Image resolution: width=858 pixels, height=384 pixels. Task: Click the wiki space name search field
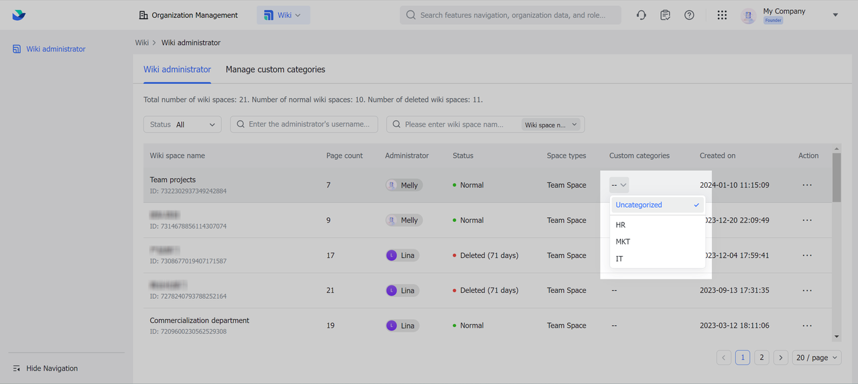tap(453, 124)
